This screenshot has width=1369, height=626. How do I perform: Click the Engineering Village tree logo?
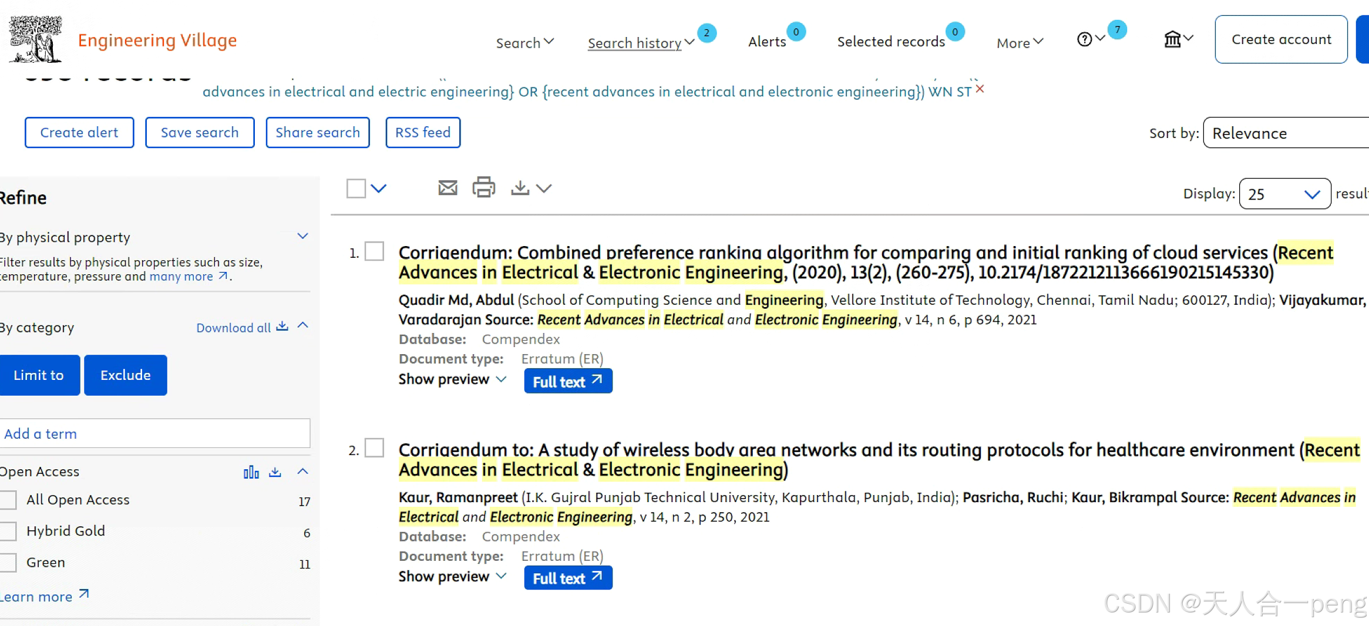(36, 39)
